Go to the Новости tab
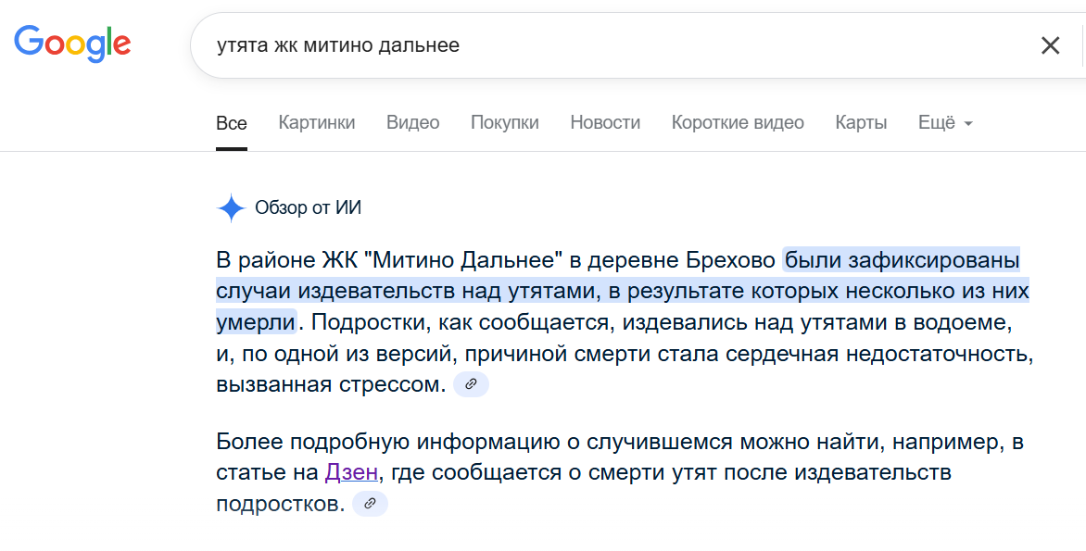This screenshot has height=551, width=1086. click(x=605, y=123)
